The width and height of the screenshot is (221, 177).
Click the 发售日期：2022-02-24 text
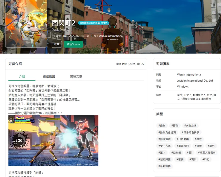point(70,36)
